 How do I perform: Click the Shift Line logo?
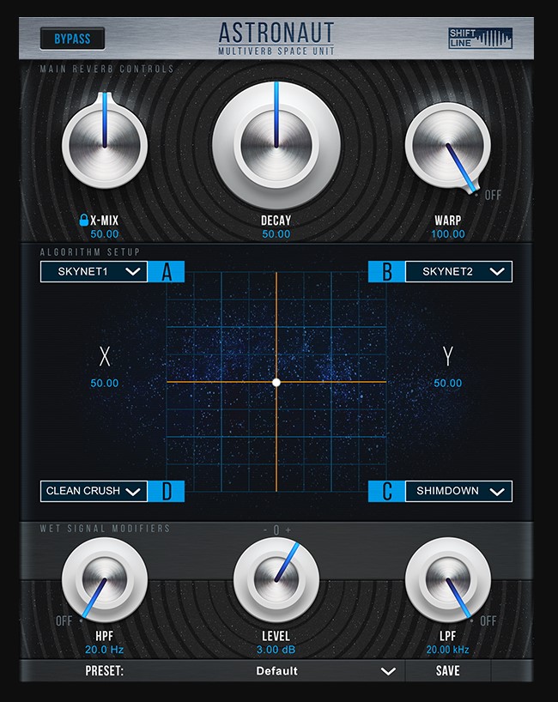(x=480, y=38)
